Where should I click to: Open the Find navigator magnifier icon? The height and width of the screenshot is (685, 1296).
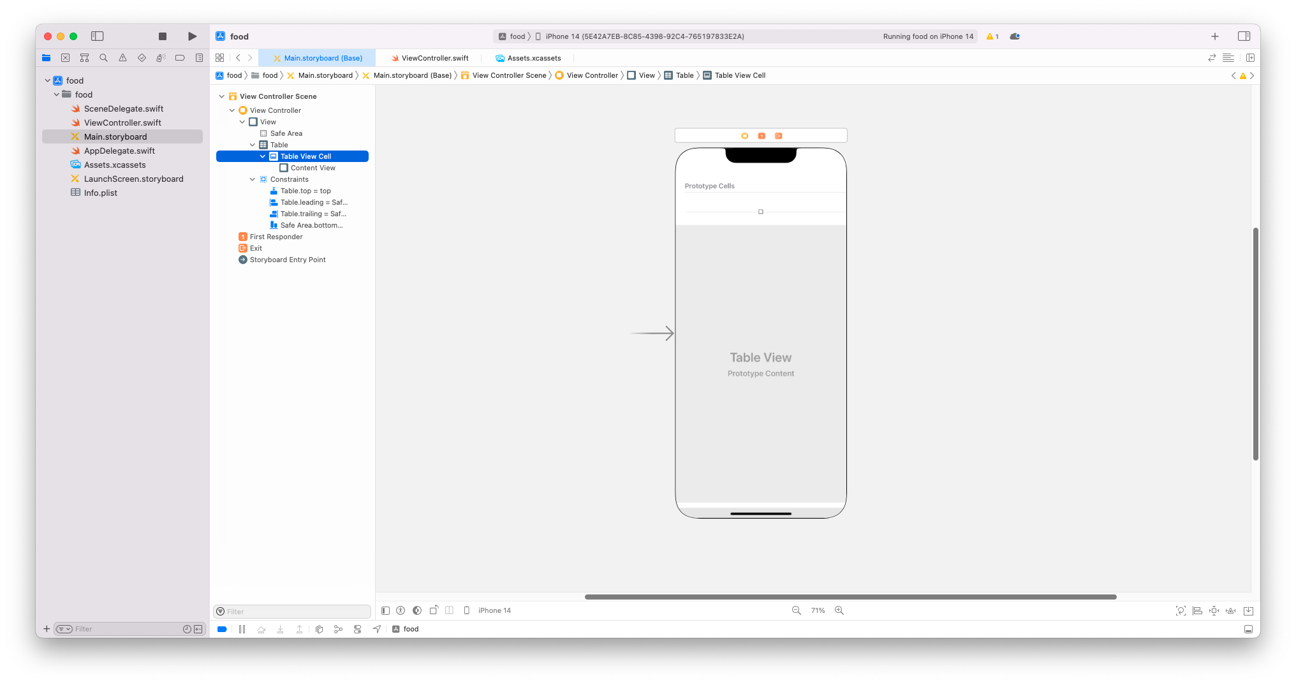103,58
